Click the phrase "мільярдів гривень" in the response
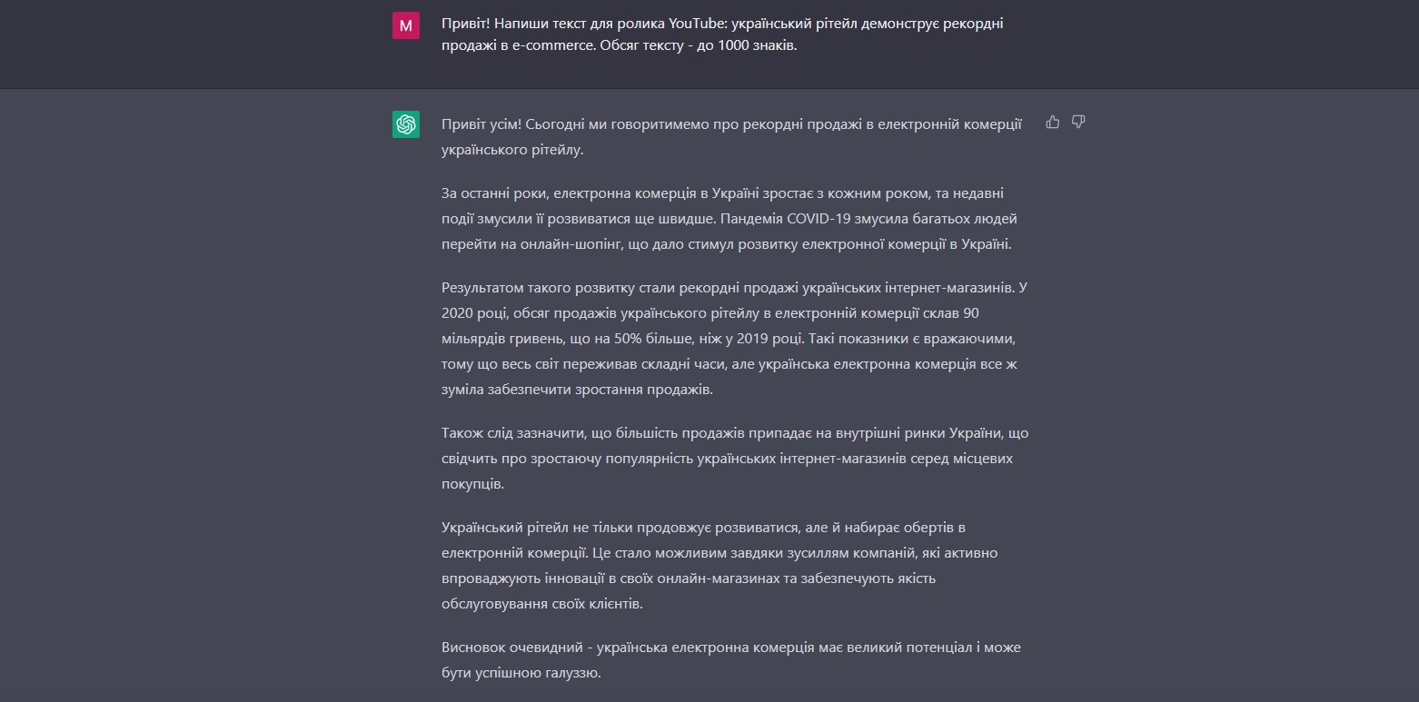Screen dimensions: 1419x702 point(500,338)
